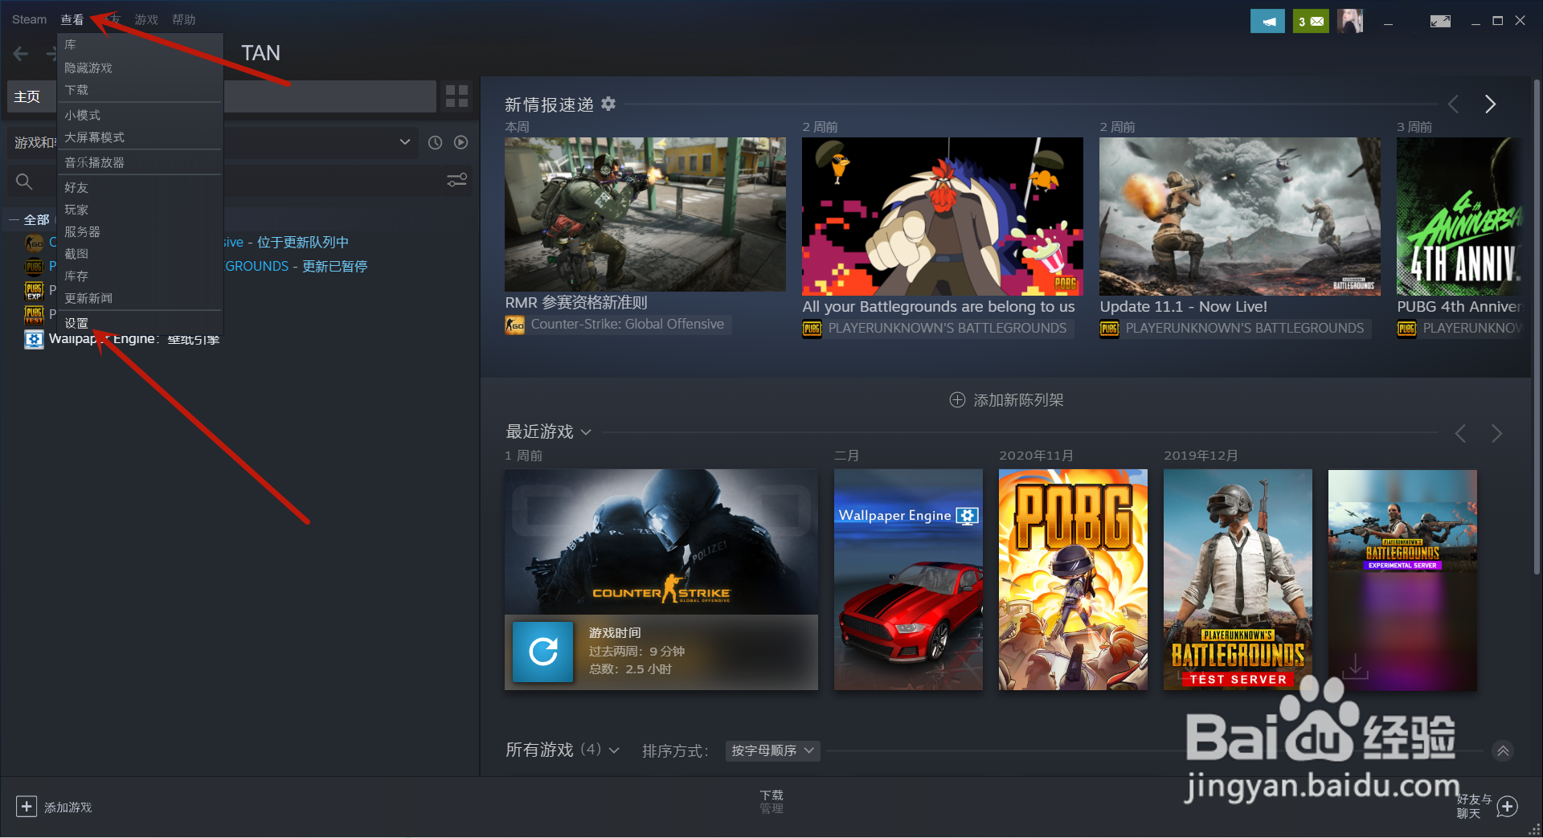This screenshot has height=838, width=1543.
Task: Move recent games shelf left
Action: 1460,434
